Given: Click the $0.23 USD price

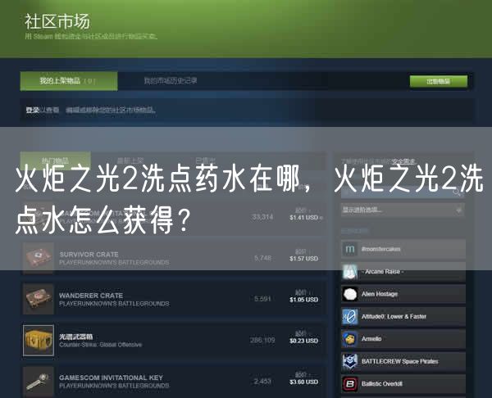Looking at the screenshot, I should [x=303, y=341].
